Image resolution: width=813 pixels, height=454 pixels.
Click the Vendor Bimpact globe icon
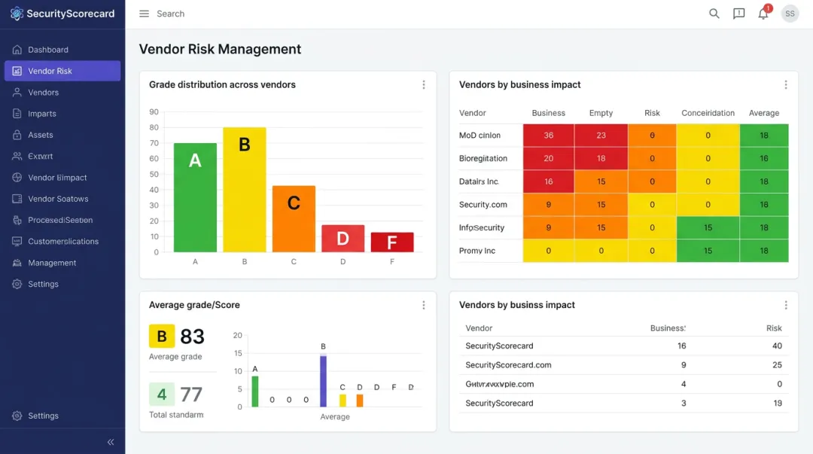(17, 178)
